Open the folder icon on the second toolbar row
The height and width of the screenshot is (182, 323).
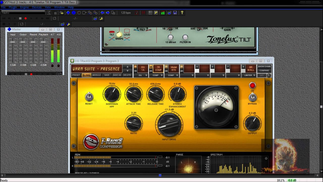(x=95, y=18)
